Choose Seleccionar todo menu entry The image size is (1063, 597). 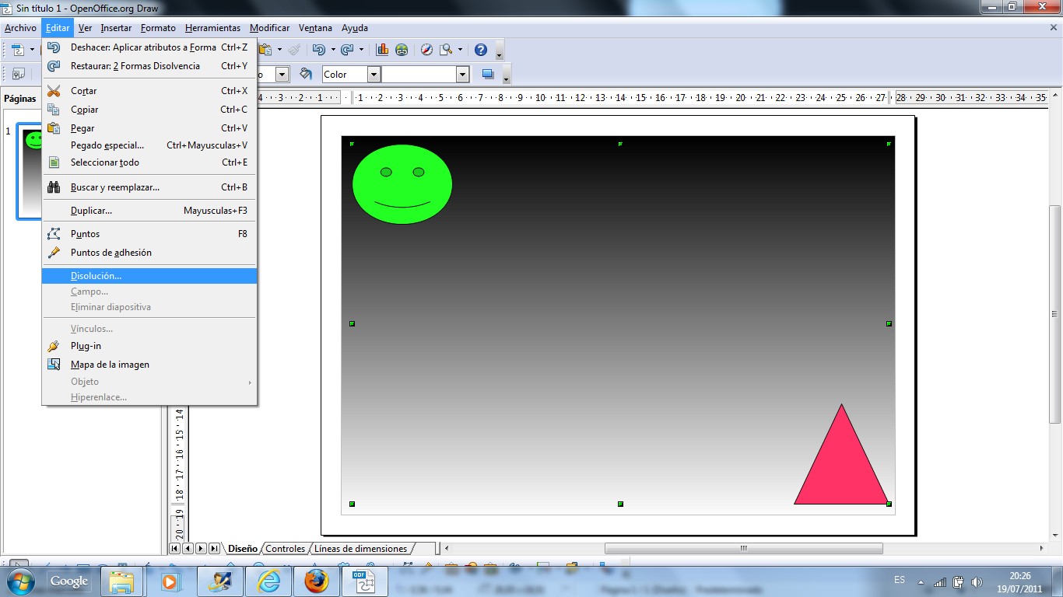coord(149,162)
